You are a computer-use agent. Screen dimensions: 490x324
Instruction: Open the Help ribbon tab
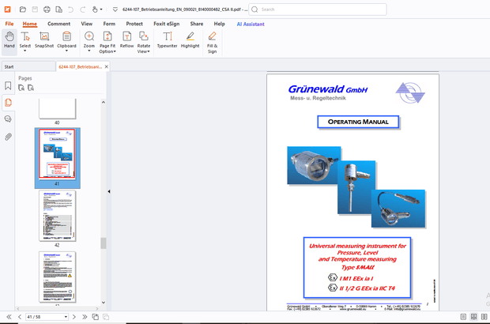coord(220,24)
